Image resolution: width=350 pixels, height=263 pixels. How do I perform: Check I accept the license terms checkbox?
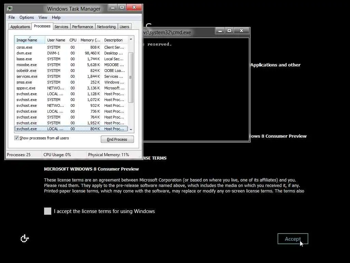pos(48,211)
